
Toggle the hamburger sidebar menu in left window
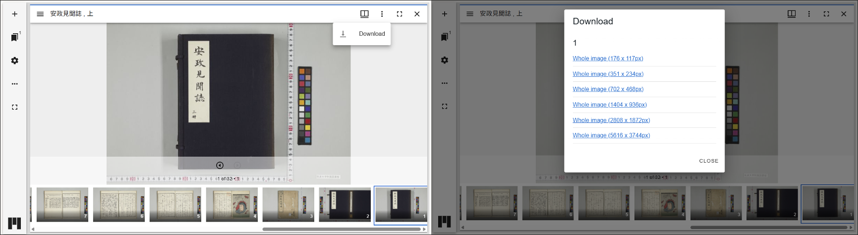click(x=40, y=14)
